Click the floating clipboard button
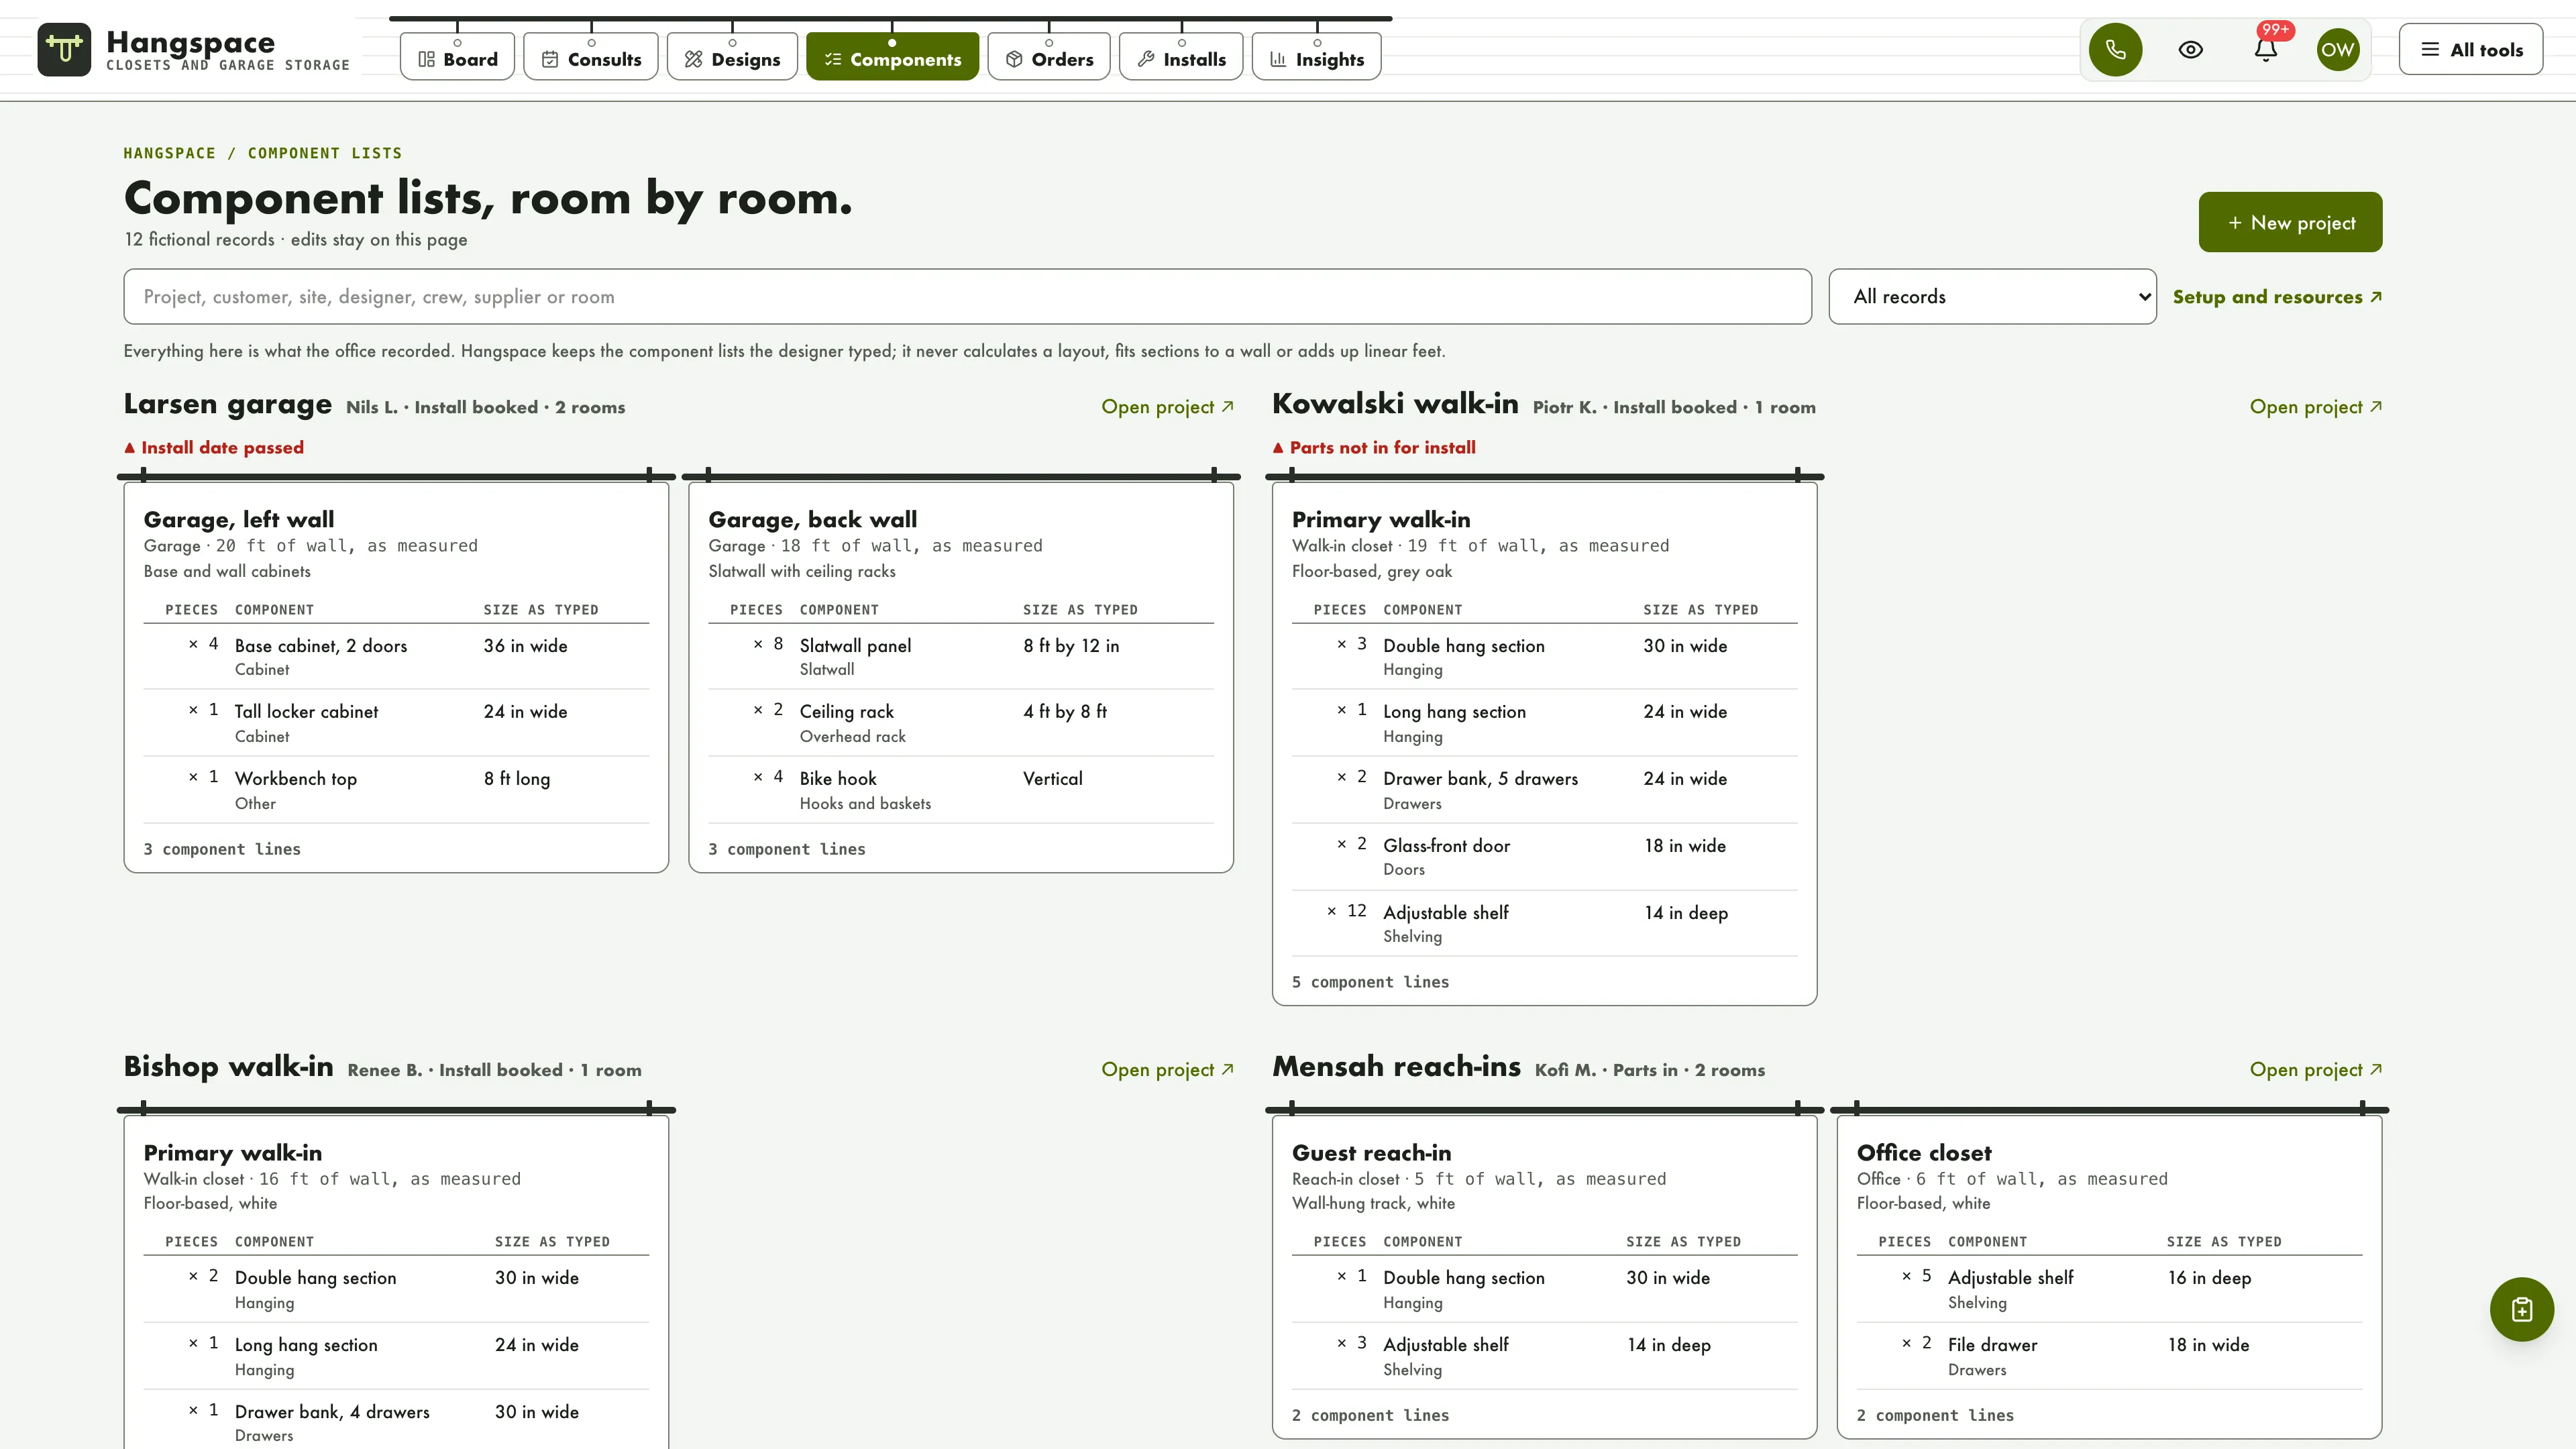This screenshot has height=1449, width=2576. pyautogui.click(x=2521, y=1309)
